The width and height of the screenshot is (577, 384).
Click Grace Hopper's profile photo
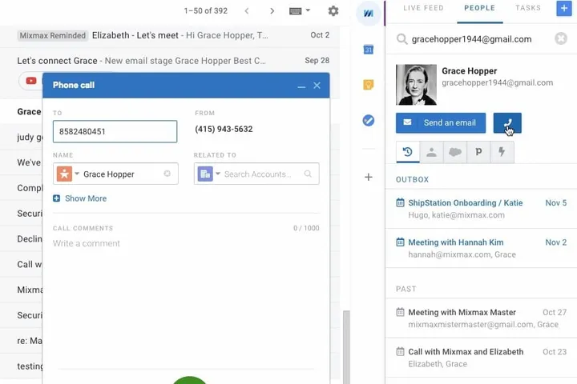pyautogui.click(x=416, y=85)
